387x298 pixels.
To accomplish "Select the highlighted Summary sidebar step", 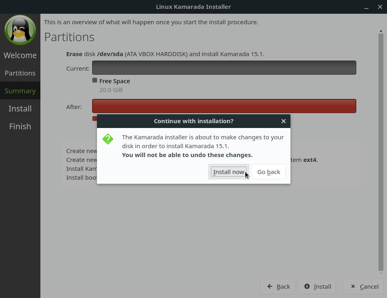I will pyautogui.click(x=20, y=91).
